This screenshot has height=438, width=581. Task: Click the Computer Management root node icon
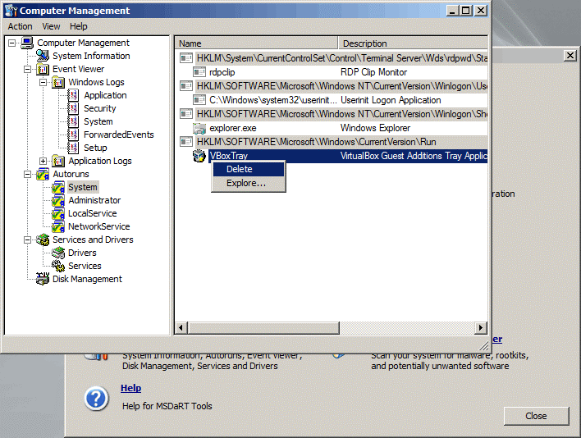[27, 43]
